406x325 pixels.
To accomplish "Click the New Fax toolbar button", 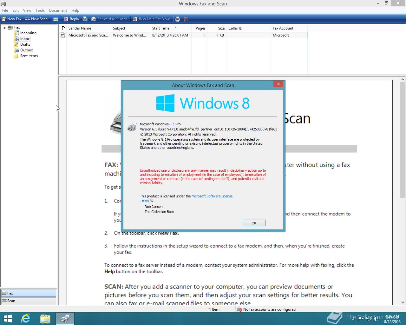I will tap(11, 19).
